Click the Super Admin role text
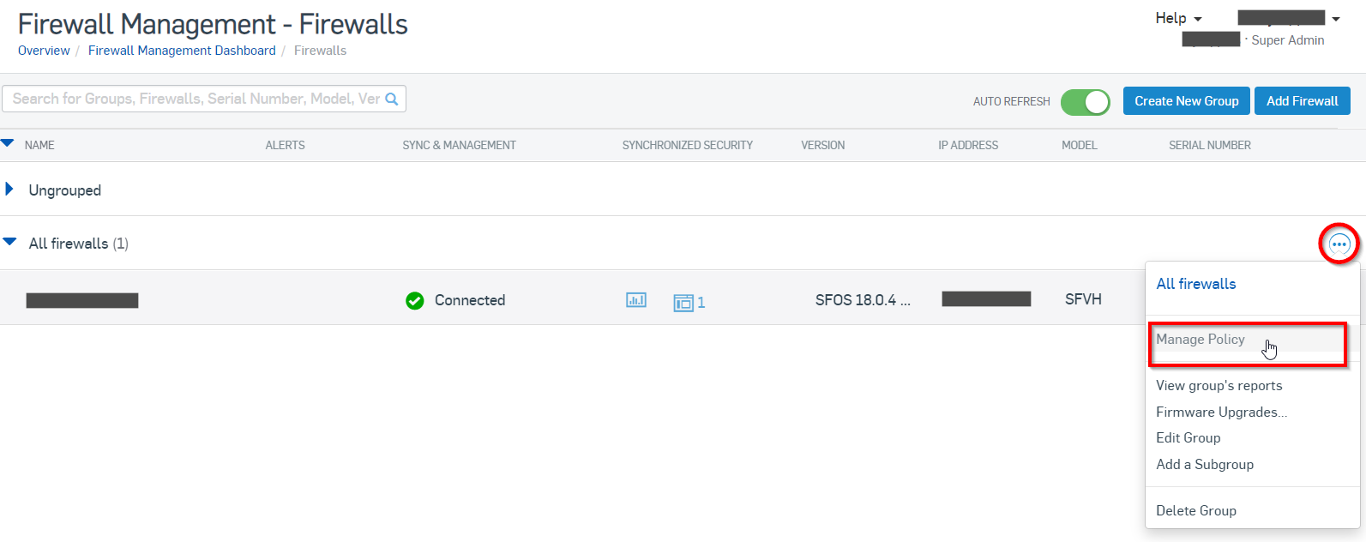 [x=1287, y=40]
